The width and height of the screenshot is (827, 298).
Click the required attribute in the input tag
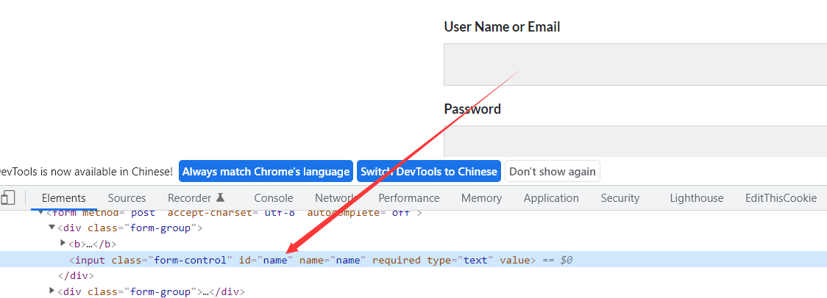[396, 260]
